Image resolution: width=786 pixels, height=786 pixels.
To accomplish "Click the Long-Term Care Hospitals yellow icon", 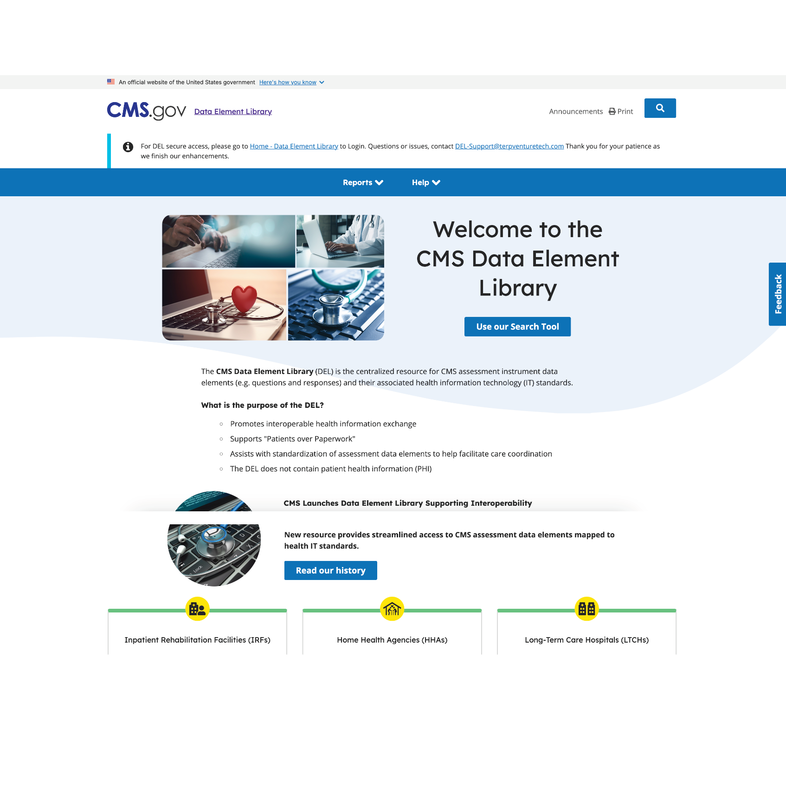I will (x=586, y=609).
